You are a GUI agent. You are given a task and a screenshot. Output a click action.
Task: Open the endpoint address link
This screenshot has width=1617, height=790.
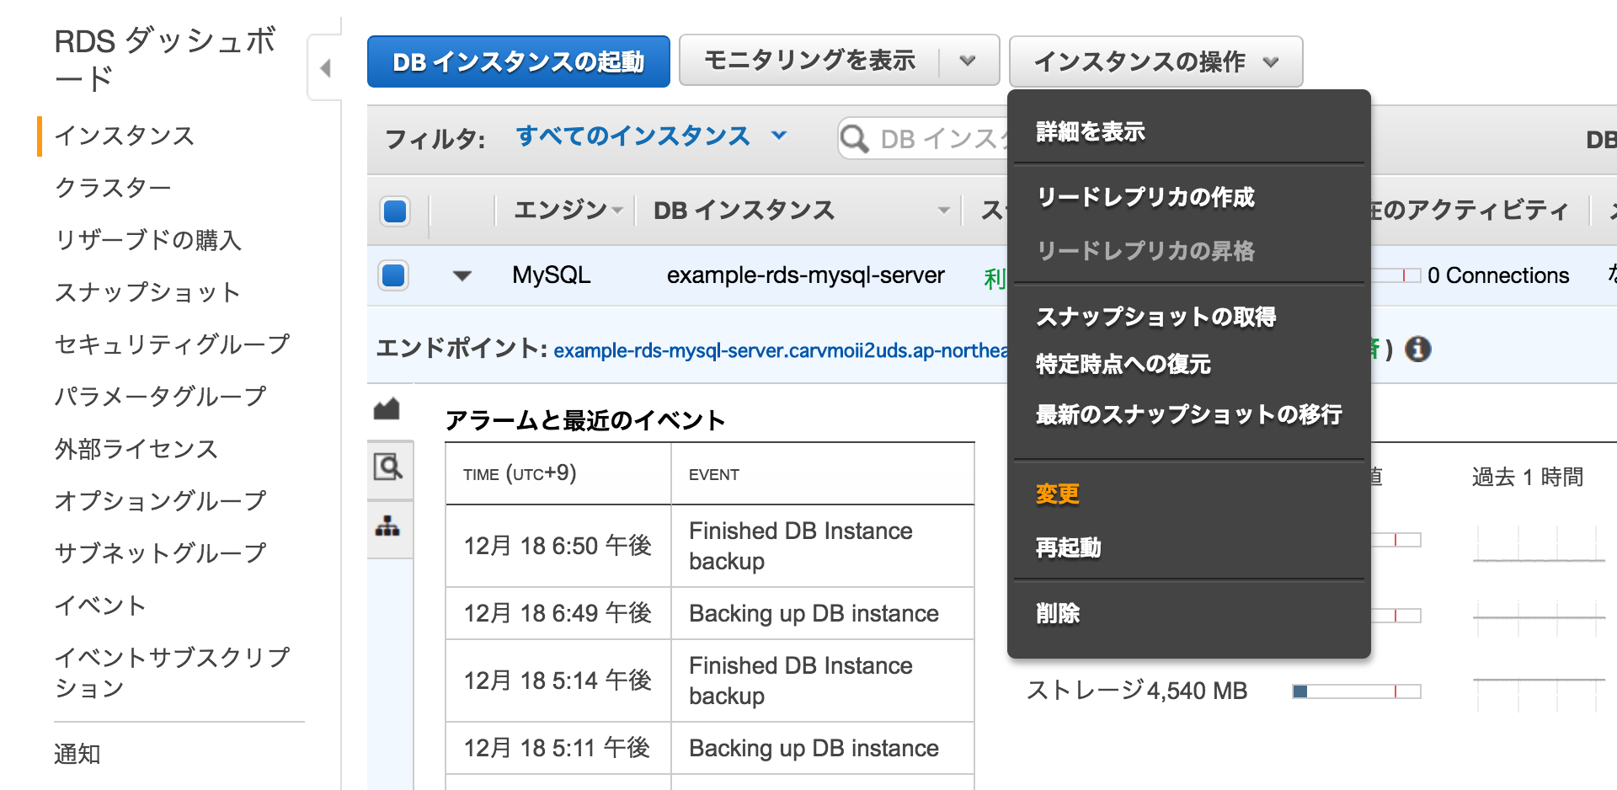780,350
